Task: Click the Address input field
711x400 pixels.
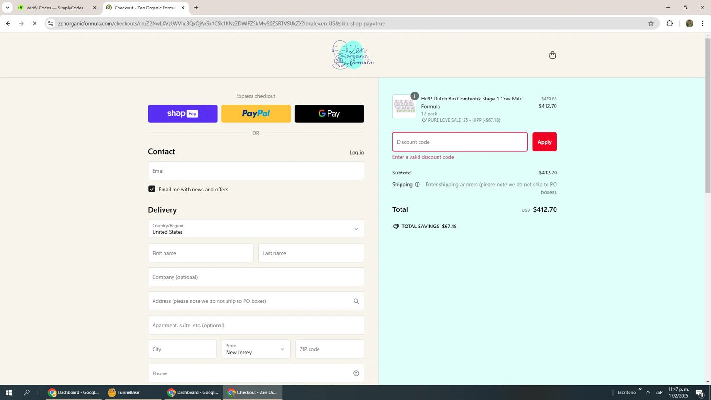Action: pos(256,301)
